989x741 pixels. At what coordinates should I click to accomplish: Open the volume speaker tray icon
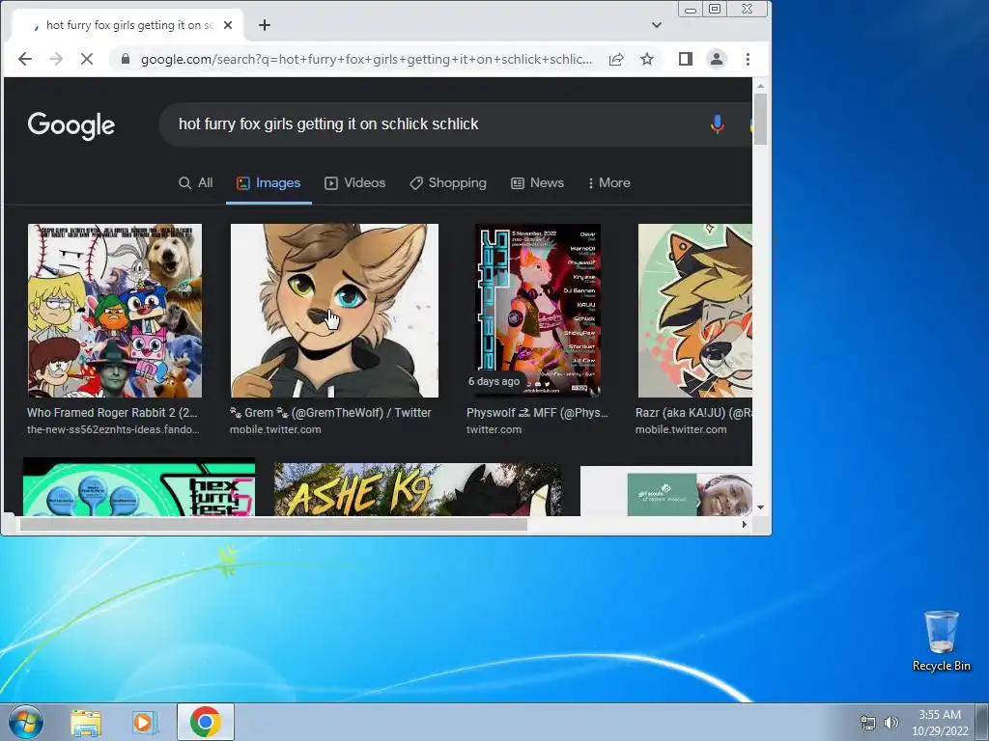pyautogui.click(x=891, y=723)
